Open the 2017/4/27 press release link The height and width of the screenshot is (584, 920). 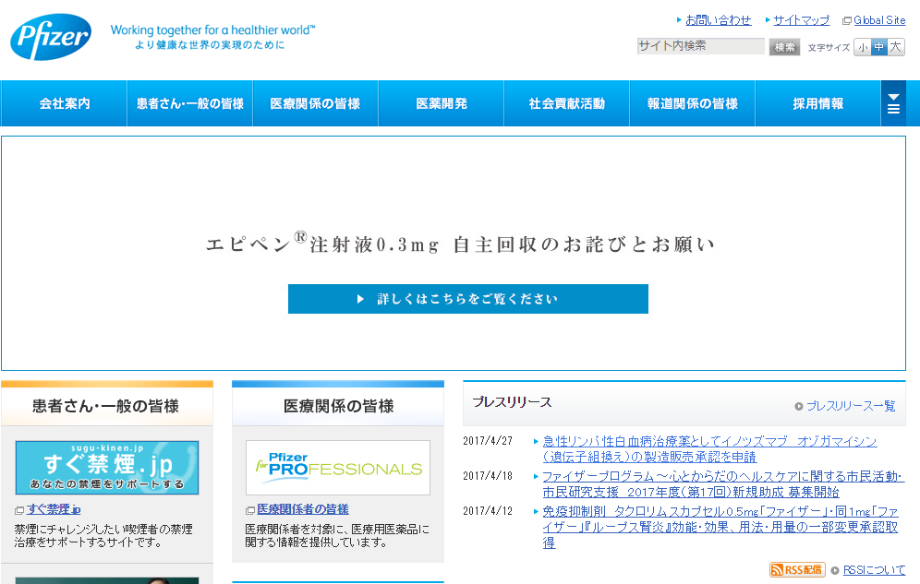[x=709, y=448]
